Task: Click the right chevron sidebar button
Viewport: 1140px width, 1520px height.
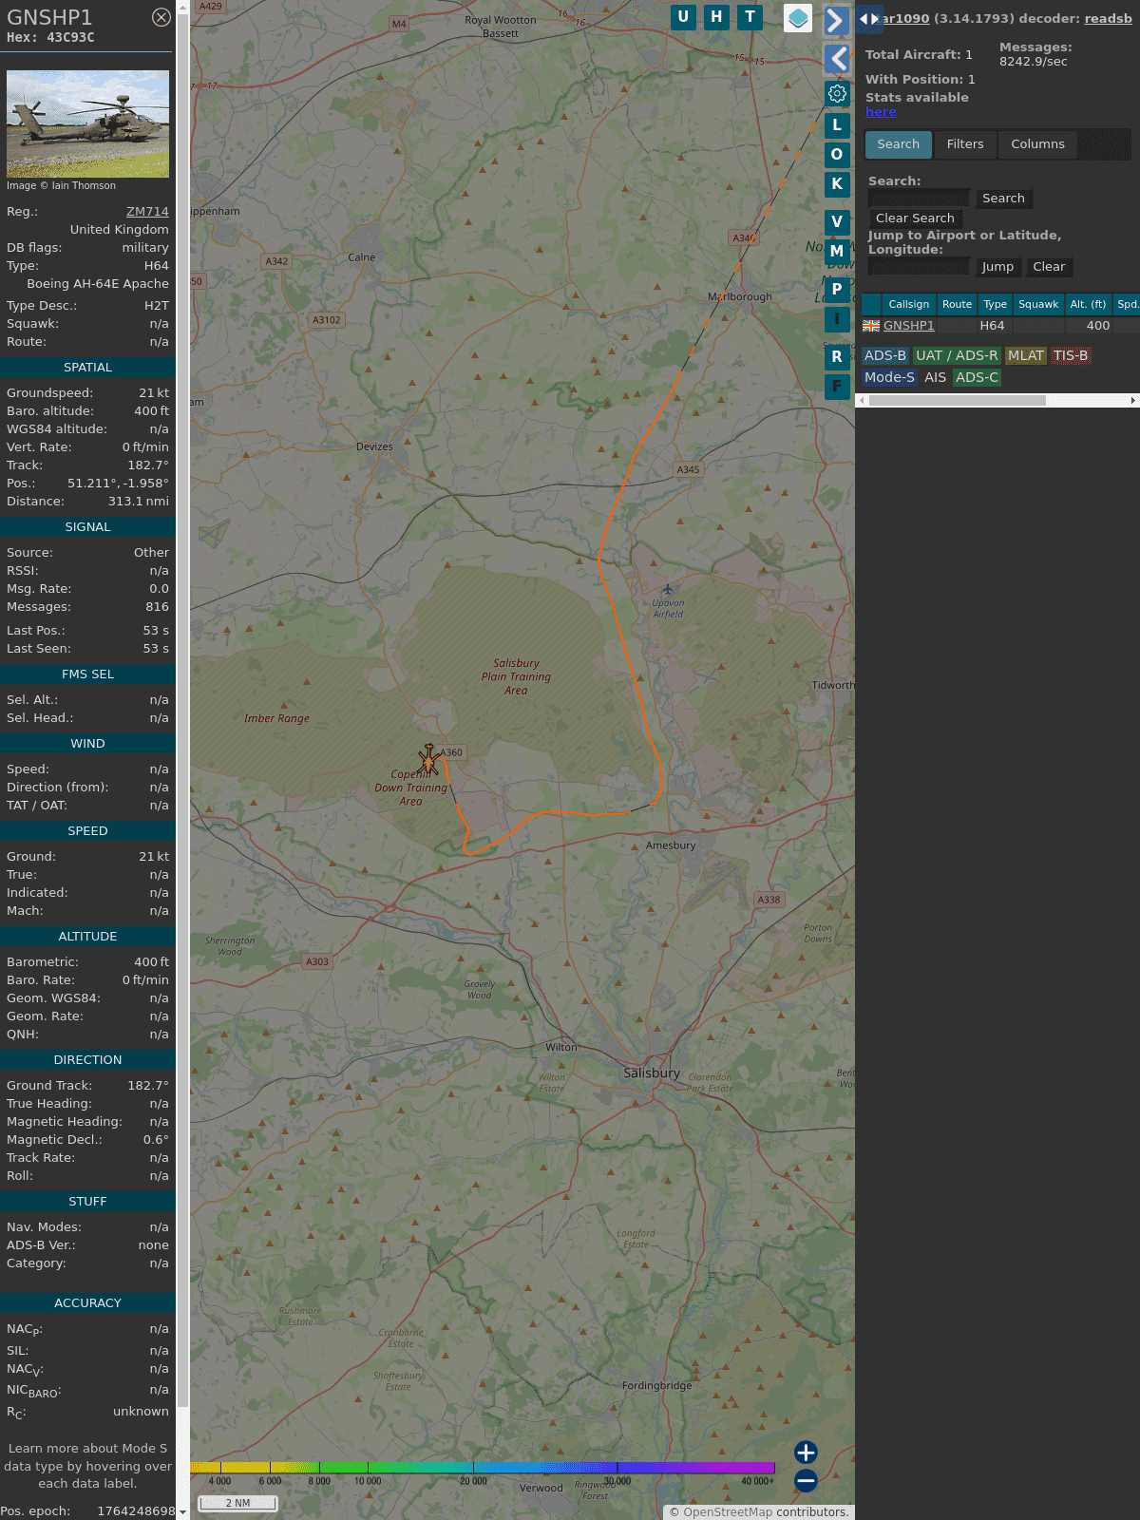Action: (x=836, y=21)
